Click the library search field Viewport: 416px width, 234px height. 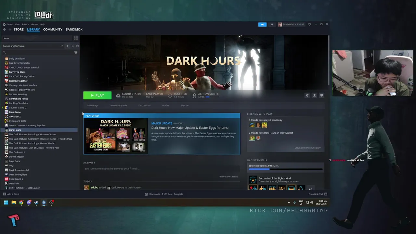[x=39, y=52]
